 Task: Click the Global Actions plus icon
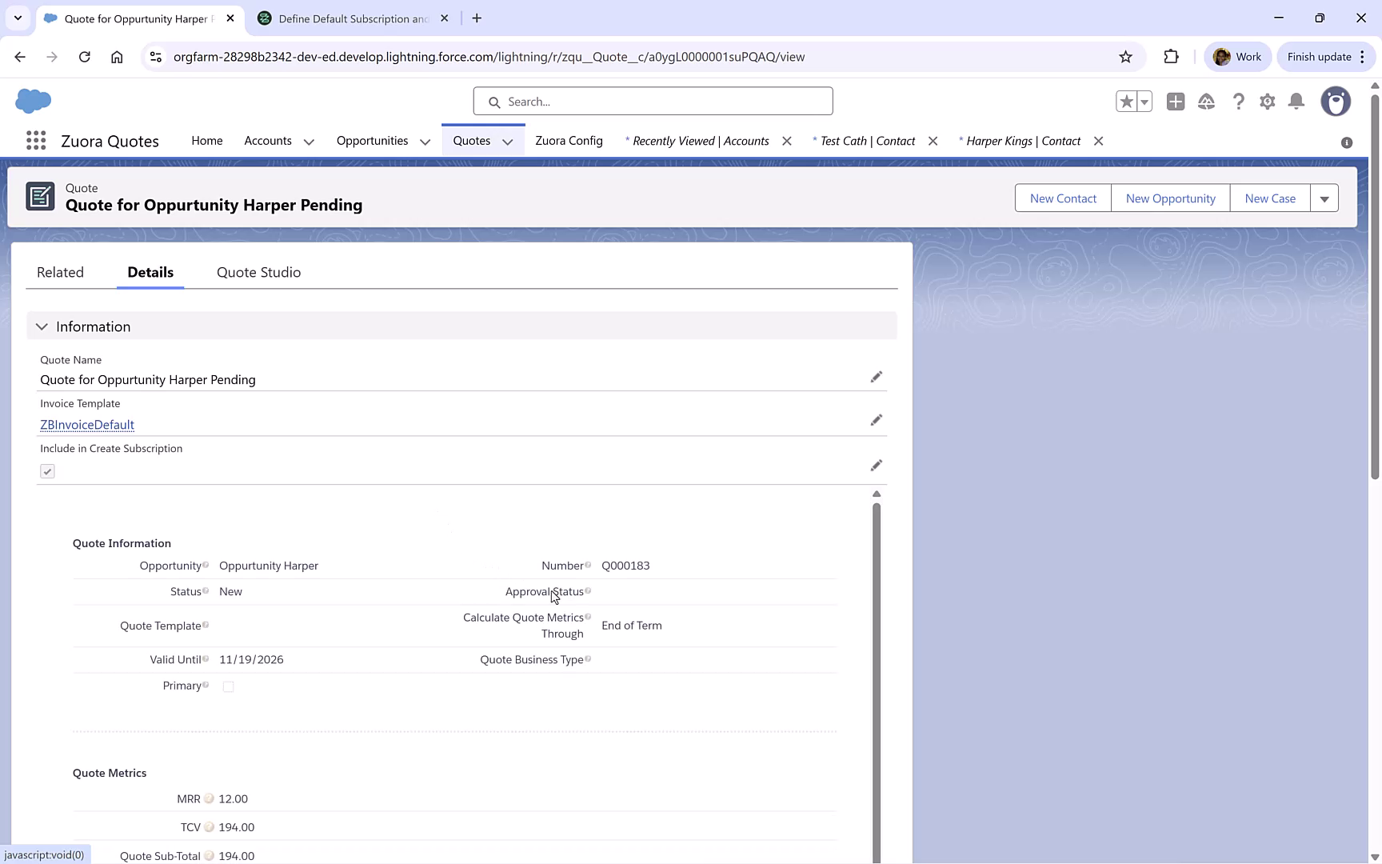[1176, 102]
